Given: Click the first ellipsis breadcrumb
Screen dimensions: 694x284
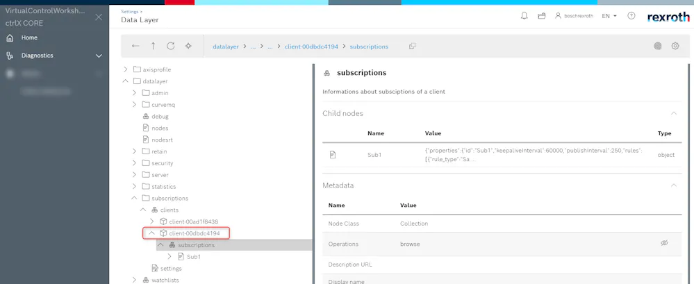Looking at the screenshot, I should 253,47.
